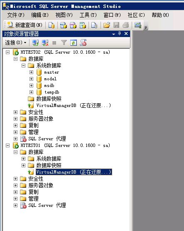Expand 安全性 folder under HYTEST01
The image size is (184, 231).
click(15, 179)
